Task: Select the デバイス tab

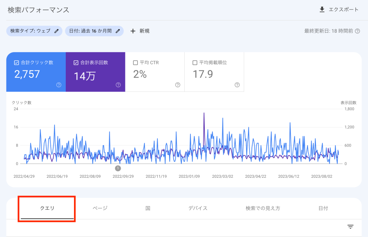Action: click(198, 208)
